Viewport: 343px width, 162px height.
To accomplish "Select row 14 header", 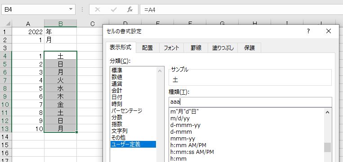I will pos(6,137).
